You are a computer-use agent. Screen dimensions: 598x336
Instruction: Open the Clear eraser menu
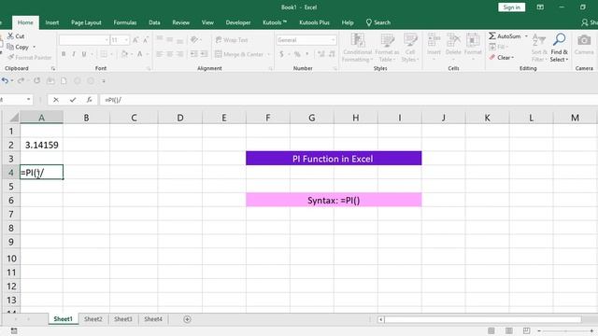click(x=502, y=58)
